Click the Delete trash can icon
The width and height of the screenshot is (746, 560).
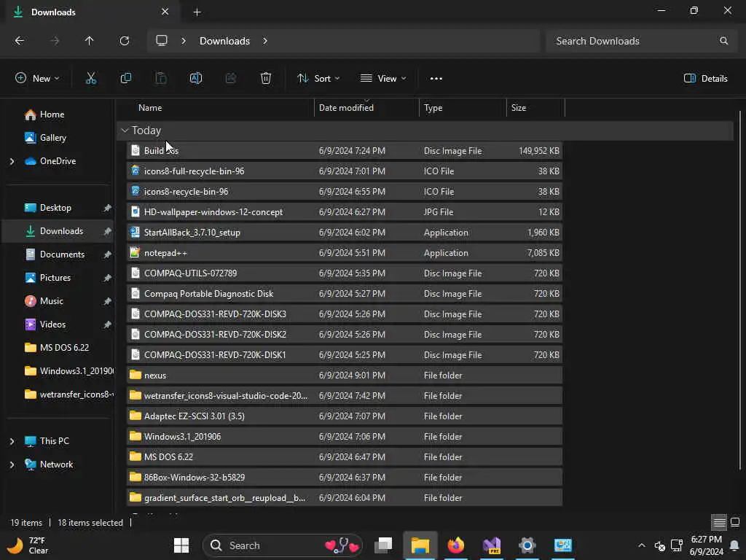pos(265,78)
